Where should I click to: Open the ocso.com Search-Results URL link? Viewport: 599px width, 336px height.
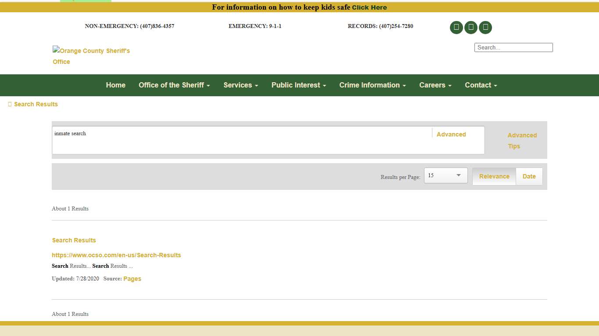tap(116, 255)
